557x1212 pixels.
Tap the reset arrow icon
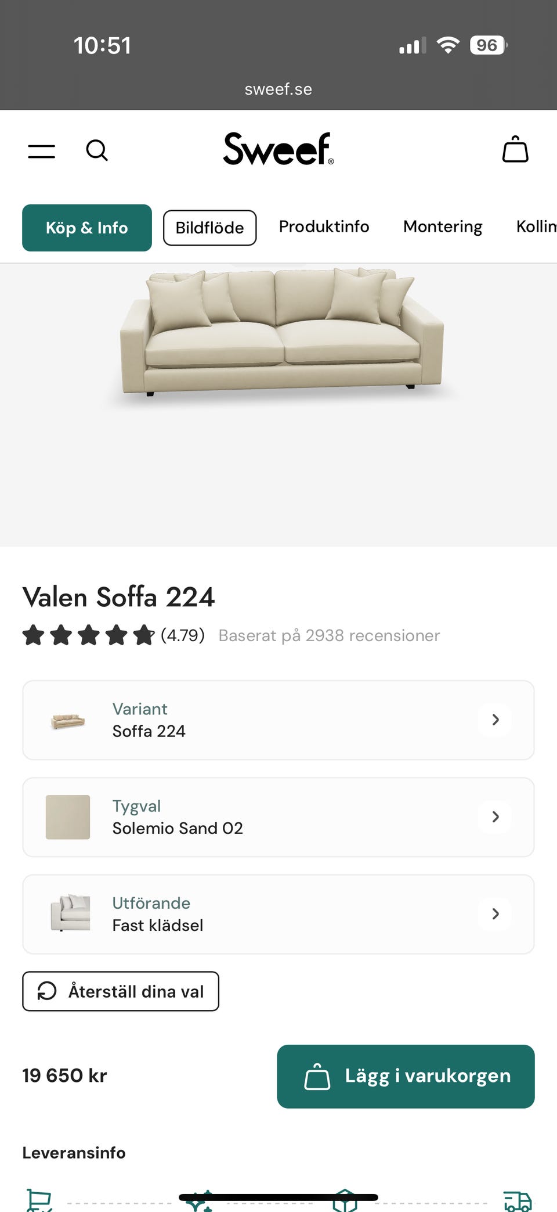pos(47,991)
